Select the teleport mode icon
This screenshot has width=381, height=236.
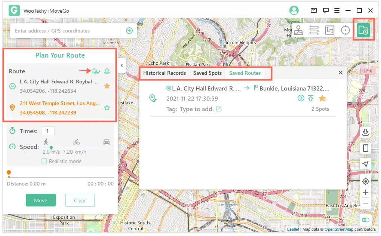[x=298, y=30]
